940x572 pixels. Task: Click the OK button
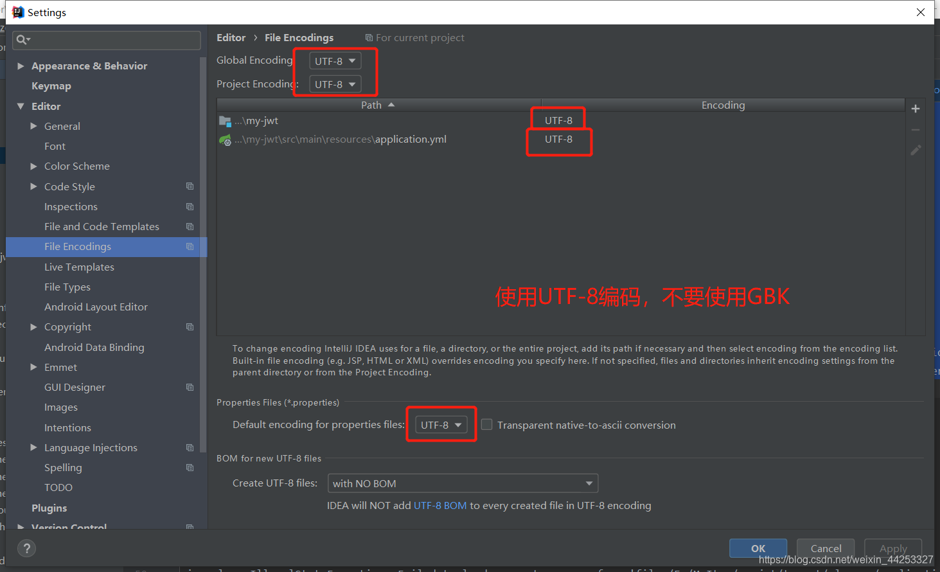pos(758,548)
